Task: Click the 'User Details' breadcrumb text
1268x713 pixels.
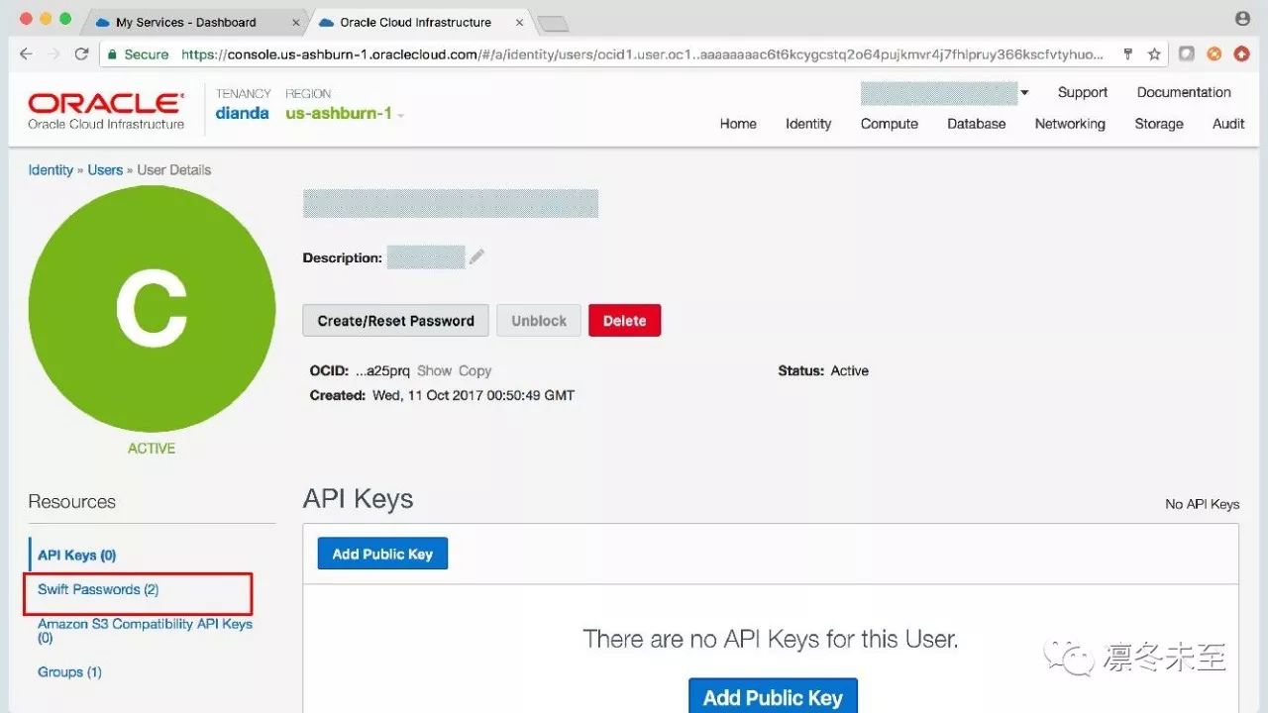Action: click(174, 170)
